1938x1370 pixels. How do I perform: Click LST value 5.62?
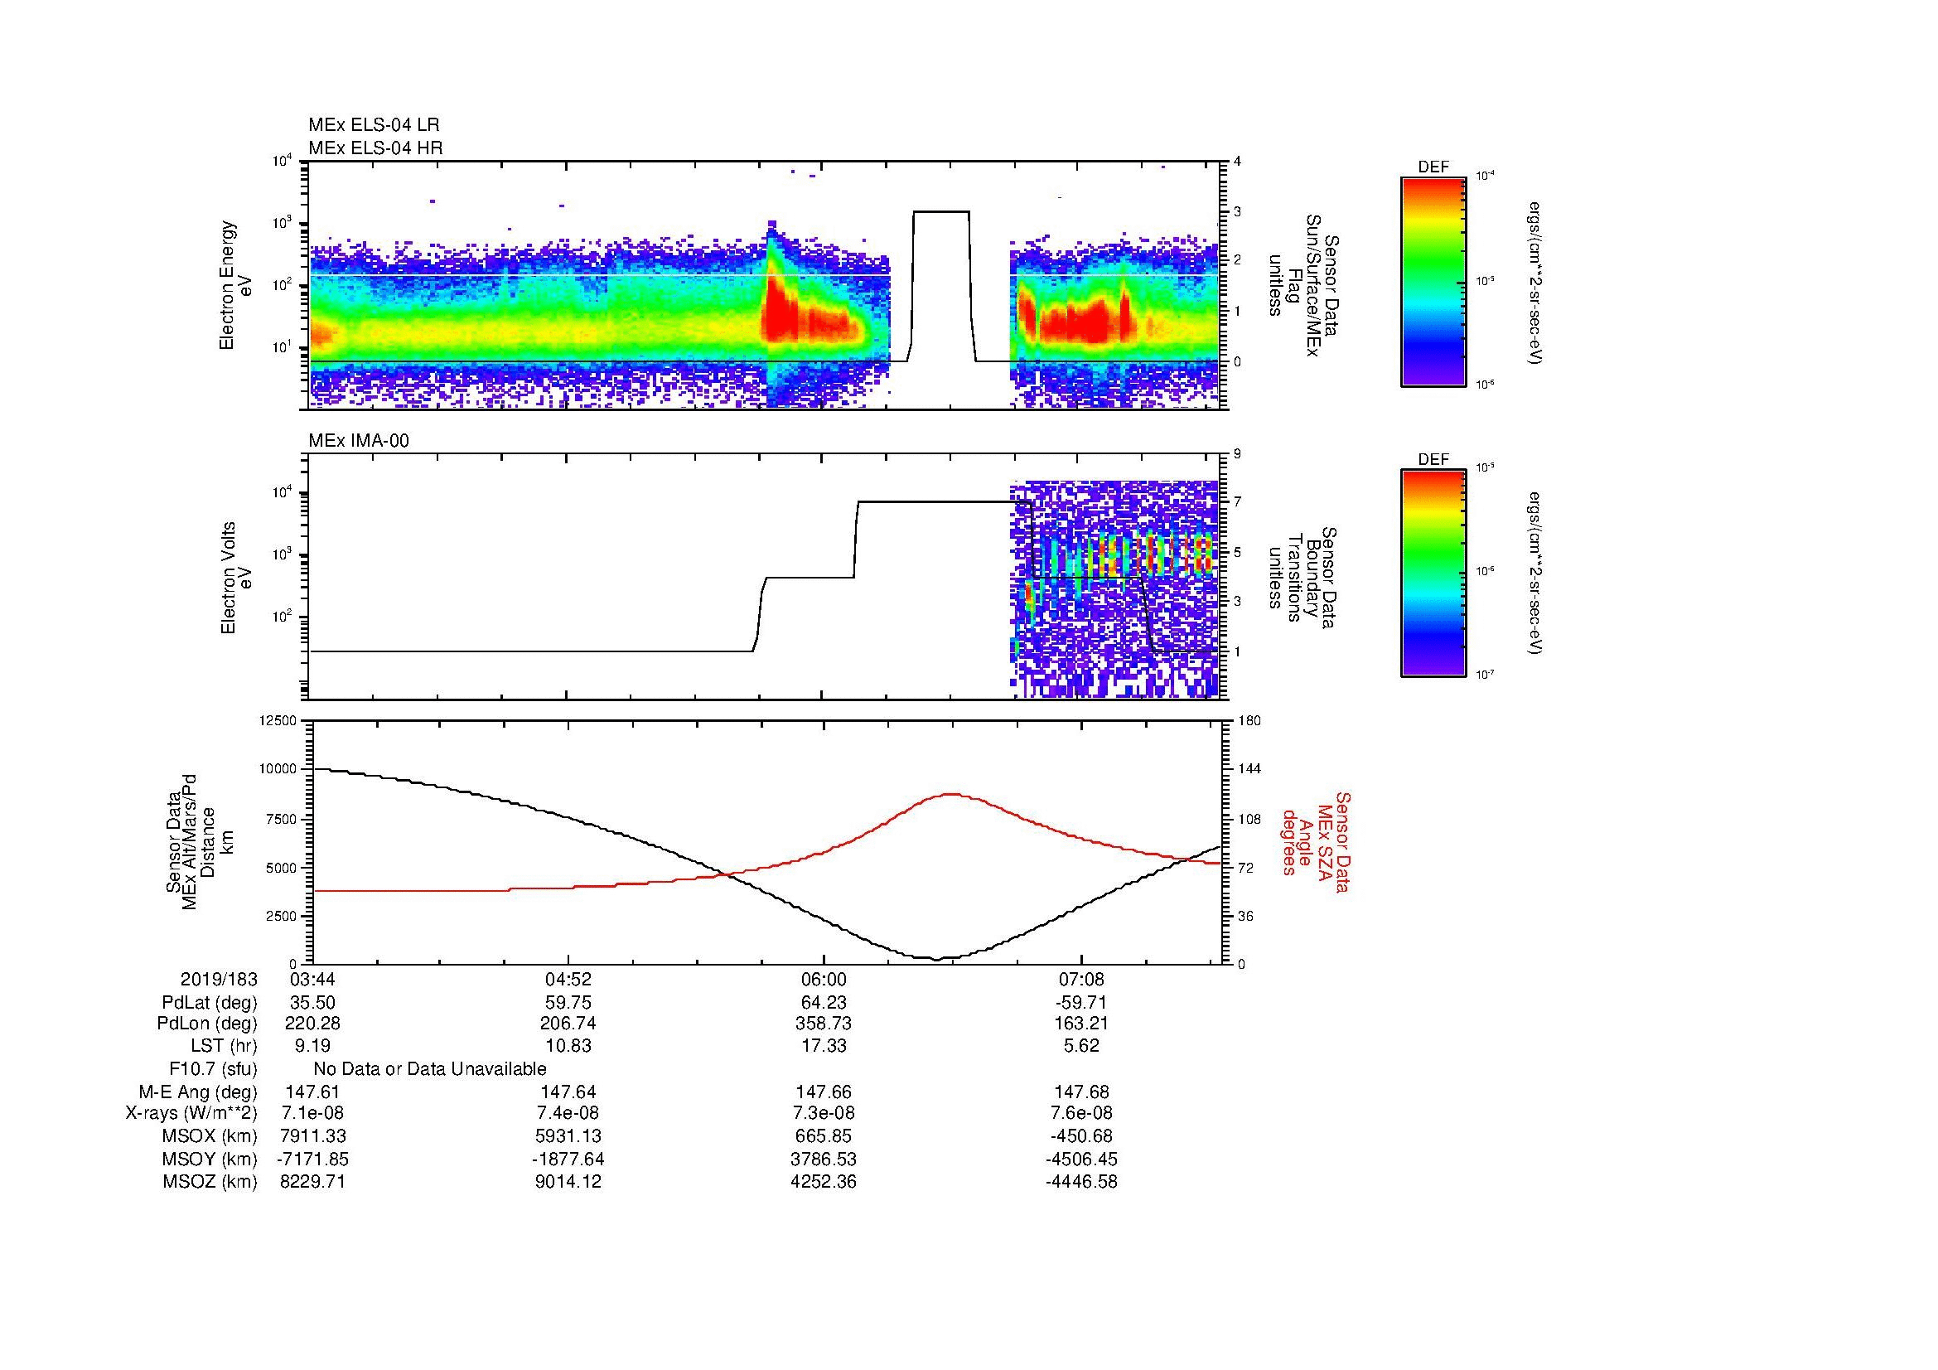(x=1081, y=1047)
